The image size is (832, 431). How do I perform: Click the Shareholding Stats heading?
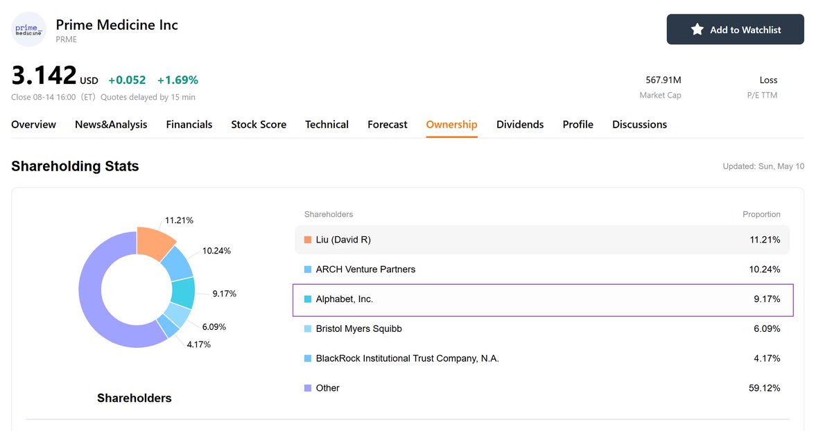tap(76, 166)
